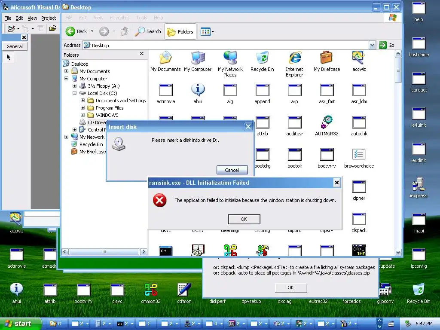Select the General tab in VB toolbox

tap(15, 46)
